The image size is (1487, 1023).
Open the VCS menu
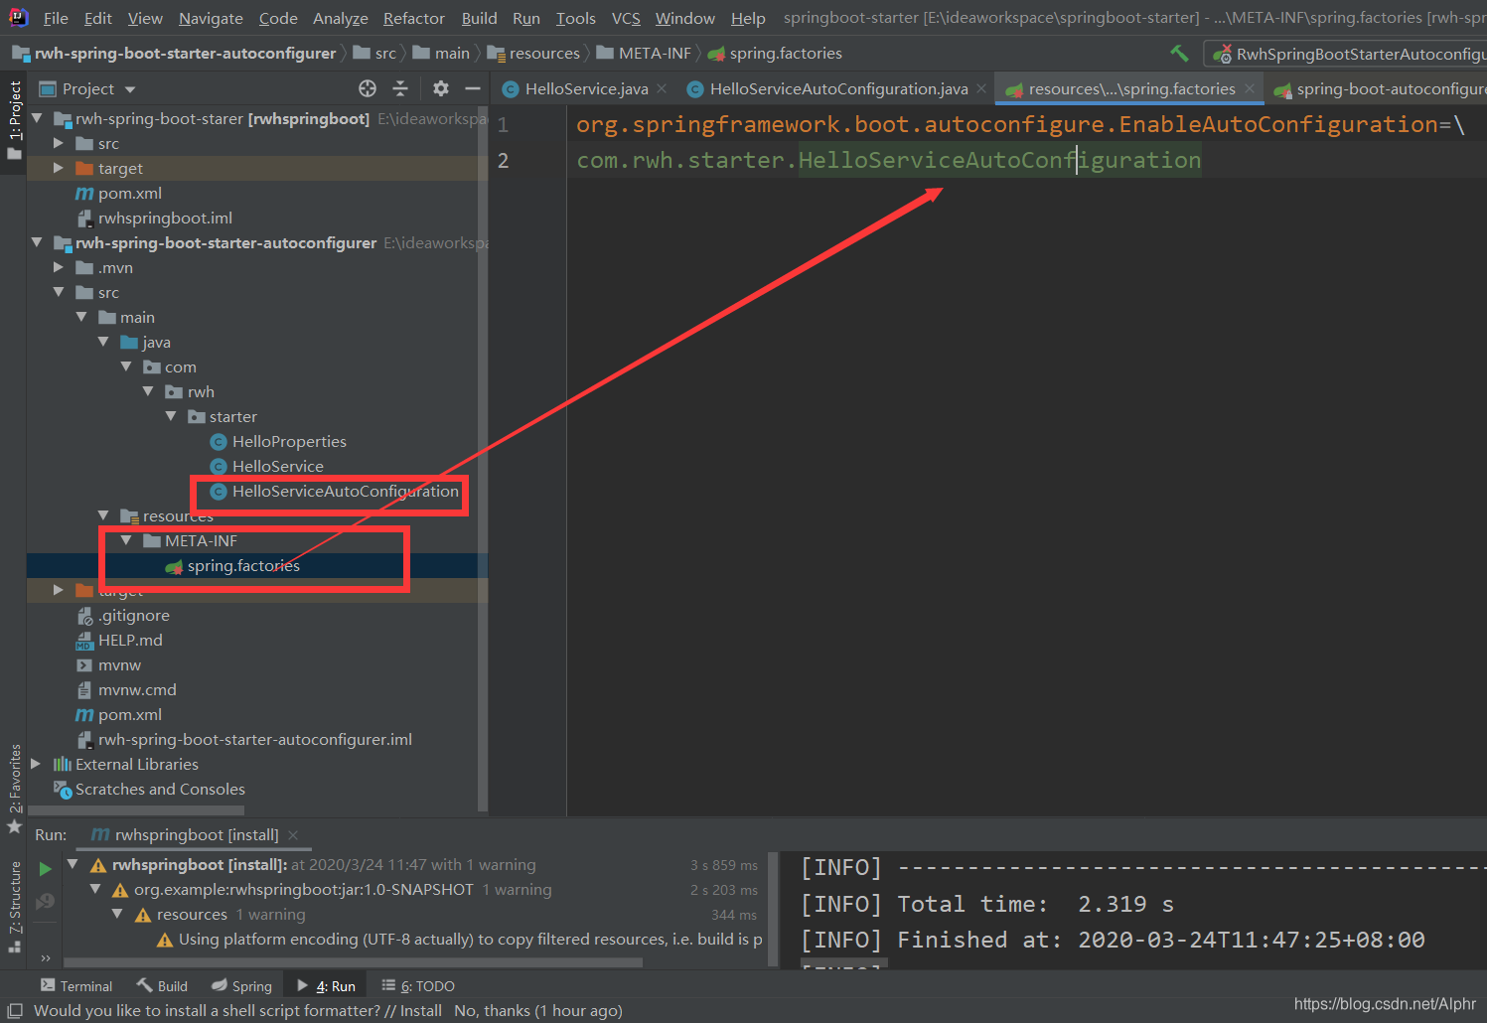(626, 18)
